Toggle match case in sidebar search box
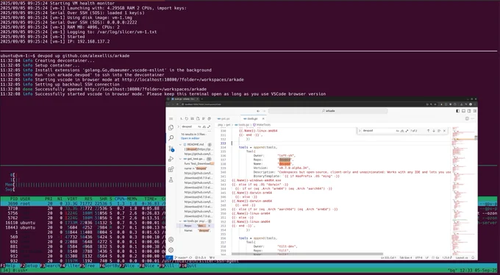Viewport: 500px width, 275px height. (199, 126)
